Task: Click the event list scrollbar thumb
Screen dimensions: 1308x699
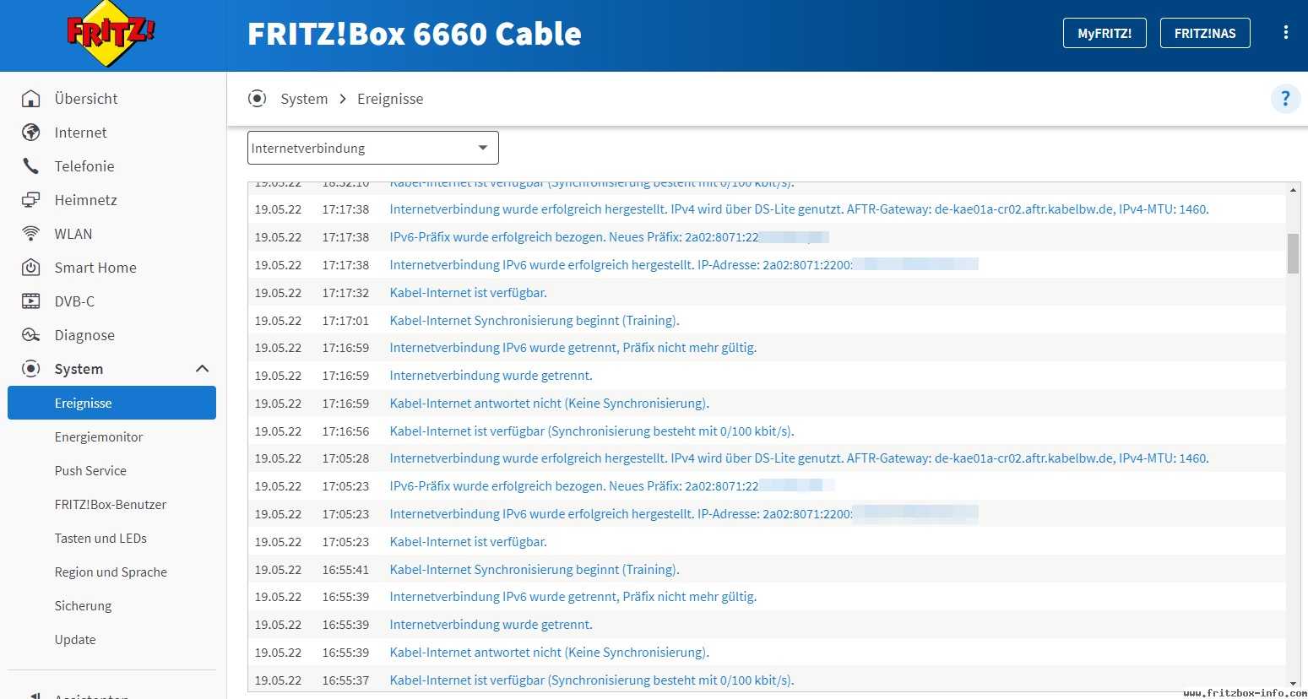Action: [x=1293, y=253]
